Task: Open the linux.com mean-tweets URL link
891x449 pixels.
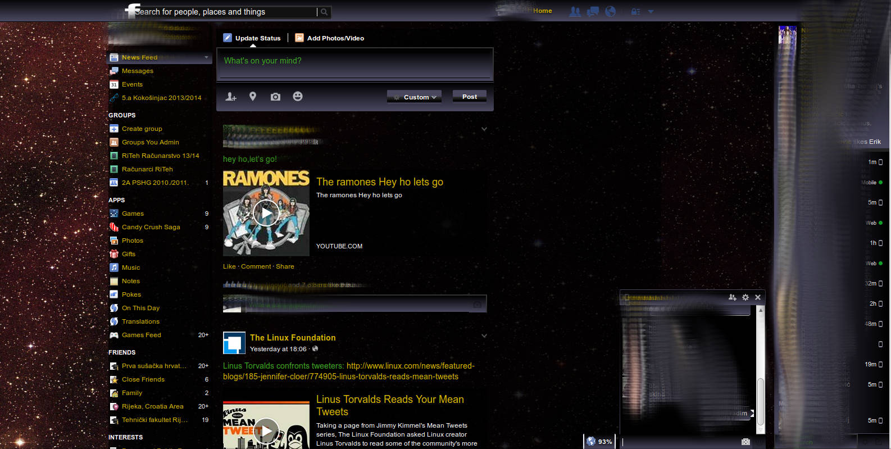Action: [x=349, y=371]
